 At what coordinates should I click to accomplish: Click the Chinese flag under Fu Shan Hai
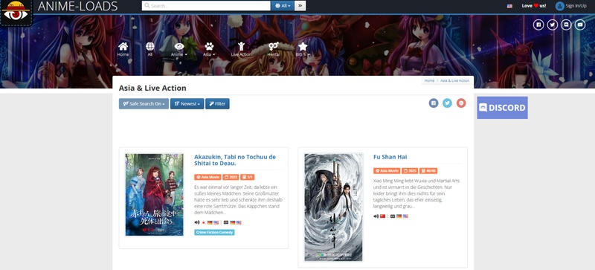click(382, 216)
